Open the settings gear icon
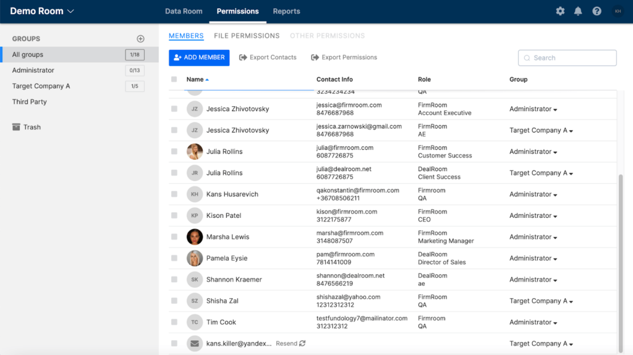This screenshot has height=355, width=633. [x=560, y=11]
